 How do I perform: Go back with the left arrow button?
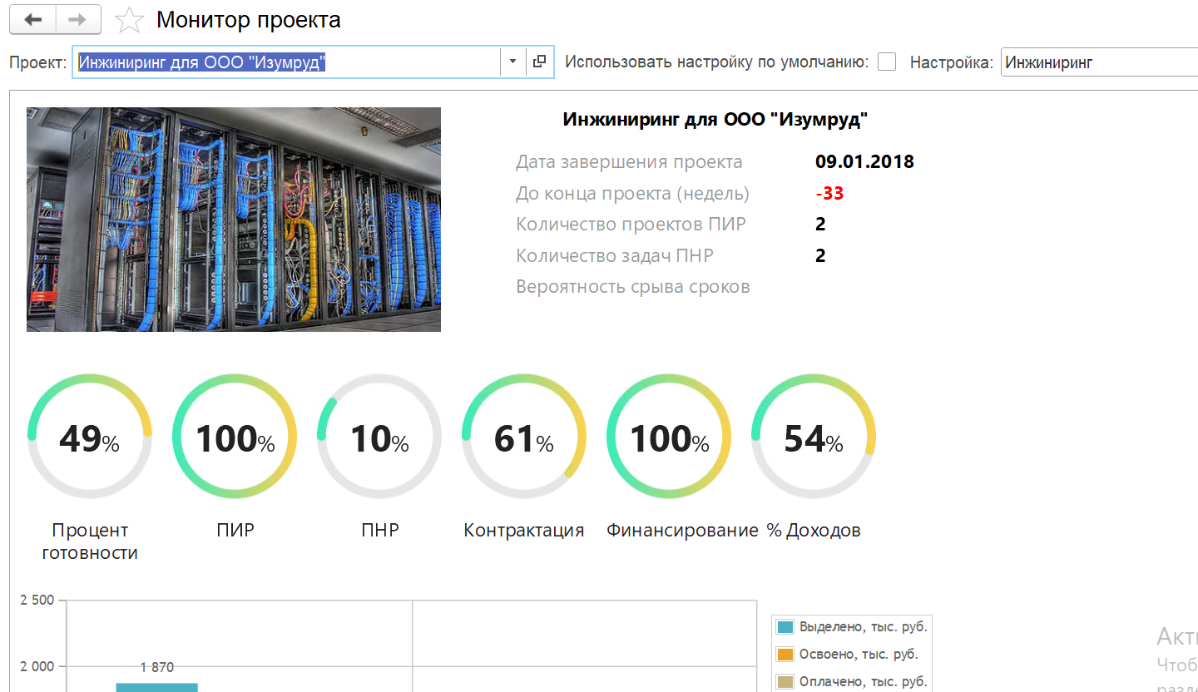point(33,19)
